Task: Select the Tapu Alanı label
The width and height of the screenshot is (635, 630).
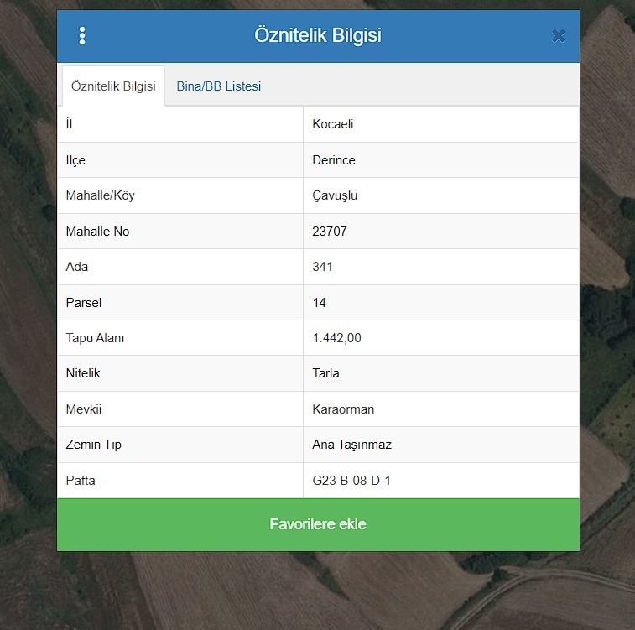Action: [95, 338]
